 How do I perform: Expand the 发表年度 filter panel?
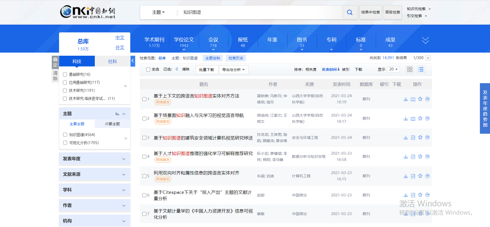pyautogui.click(x=95, y=159)
